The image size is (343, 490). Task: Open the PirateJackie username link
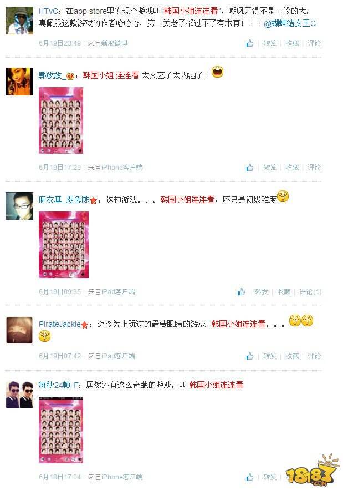60,324
